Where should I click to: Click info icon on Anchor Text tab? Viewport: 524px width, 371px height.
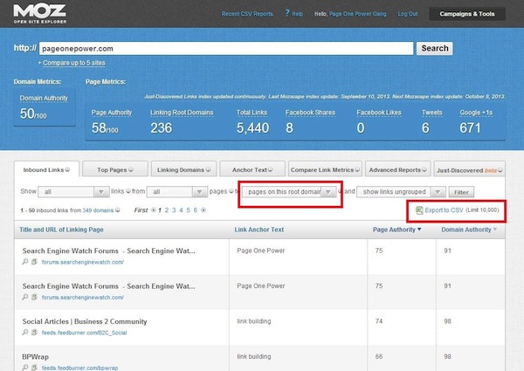(x=270, y=169)
